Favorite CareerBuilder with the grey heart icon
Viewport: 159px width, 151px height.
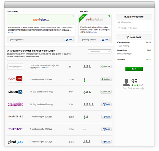(73, 16)
